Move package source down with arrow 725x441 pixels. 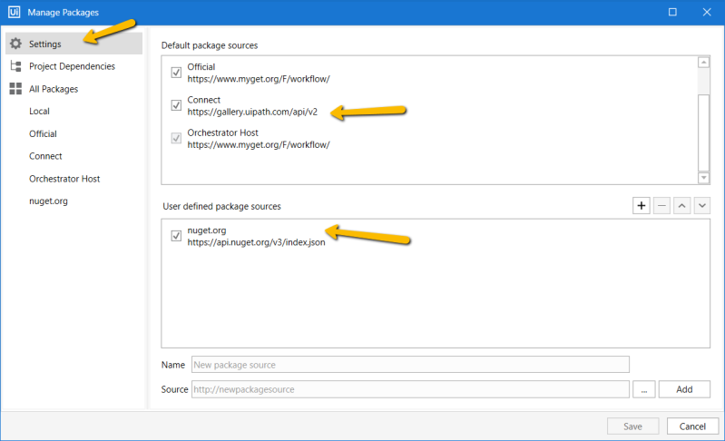[701, 206]
